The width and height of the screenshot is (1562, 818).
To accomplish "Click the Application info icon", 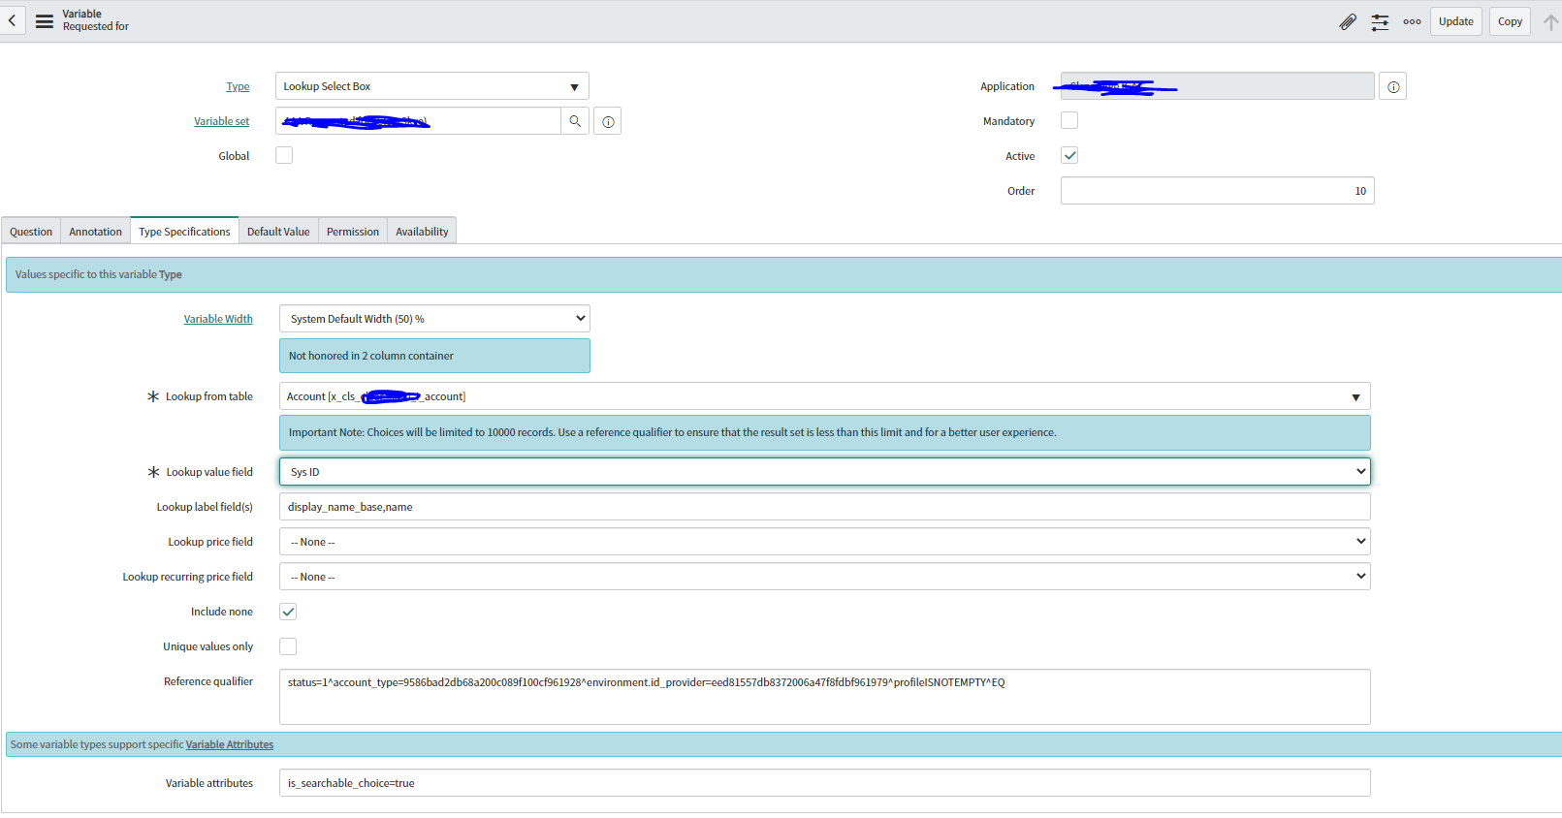I will coord(1393,87).
